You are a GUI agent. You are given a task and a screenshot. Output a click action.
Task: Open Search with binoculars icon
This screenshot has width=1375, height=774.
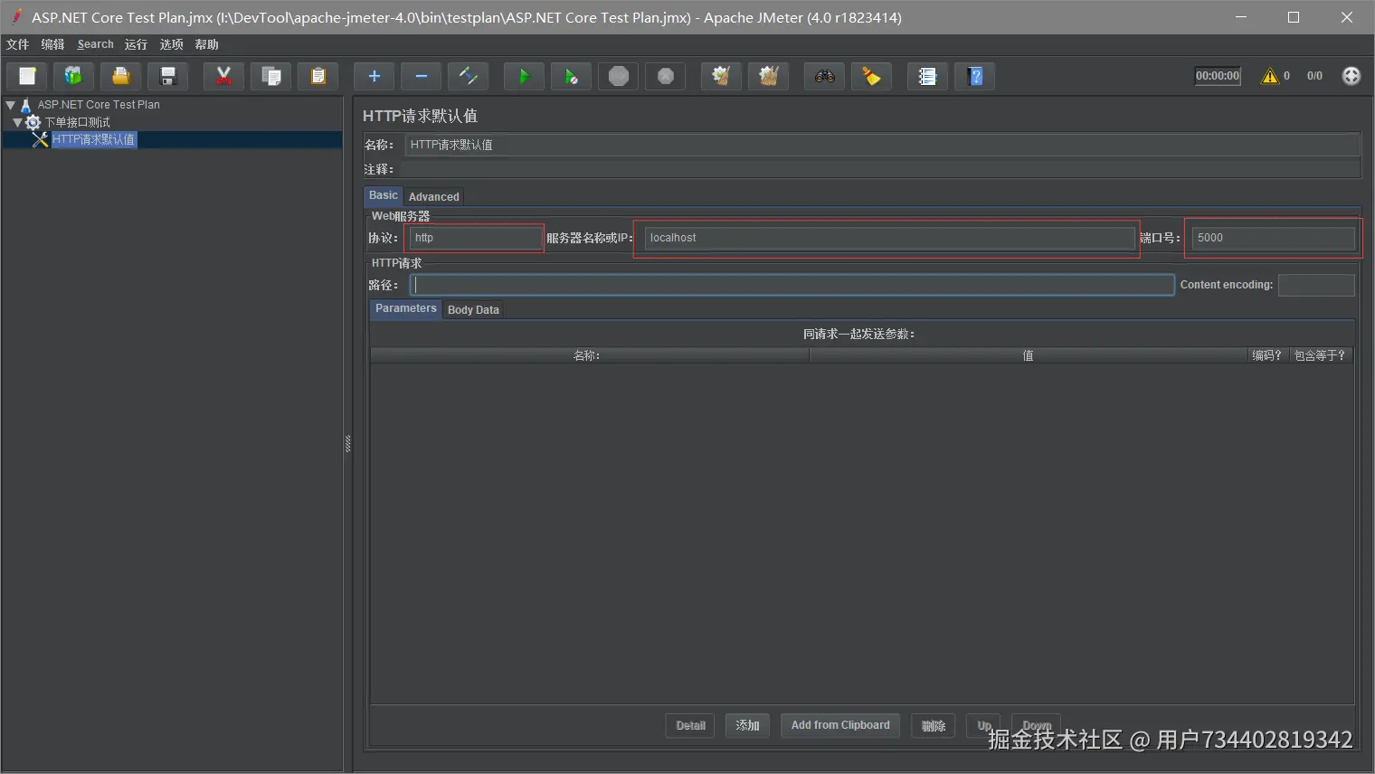[x=824, y=77]
